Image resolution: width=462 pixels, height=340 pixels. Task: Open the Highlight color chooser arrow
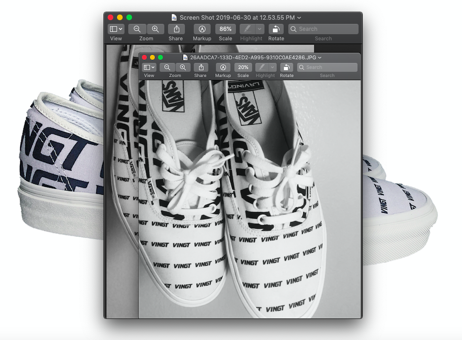(x=260, y=29)
